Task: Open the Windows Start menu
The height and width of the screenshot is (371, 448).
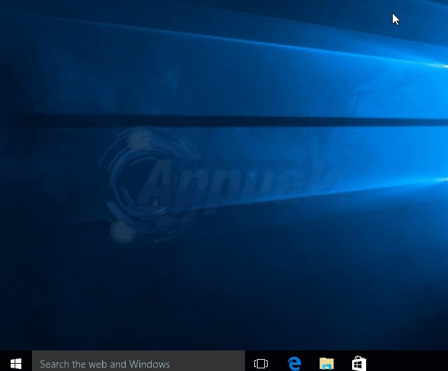Action: point(16,363)
